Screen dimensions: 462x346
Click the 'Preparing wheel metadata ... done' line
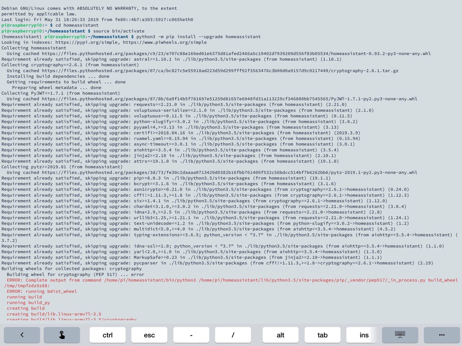(57, 88)
